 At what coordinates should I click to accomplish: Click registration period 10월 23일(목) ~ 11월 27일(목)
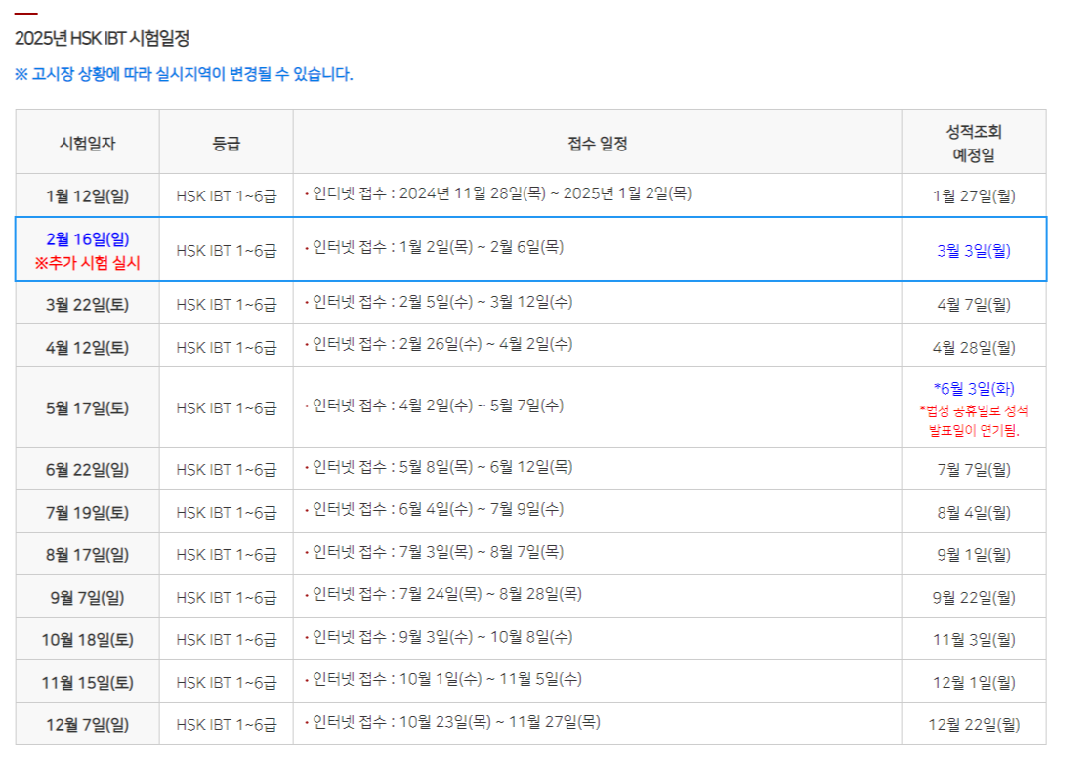[499, 722]
